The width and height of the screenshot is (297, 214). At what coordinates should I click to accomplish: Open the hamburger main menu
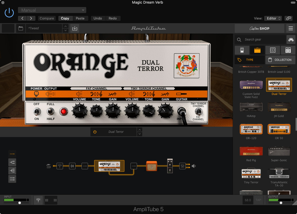click(x=291, y=28)
